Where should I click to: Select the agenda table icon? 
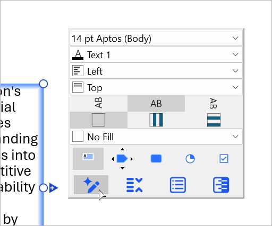click(x=221, y=185)
